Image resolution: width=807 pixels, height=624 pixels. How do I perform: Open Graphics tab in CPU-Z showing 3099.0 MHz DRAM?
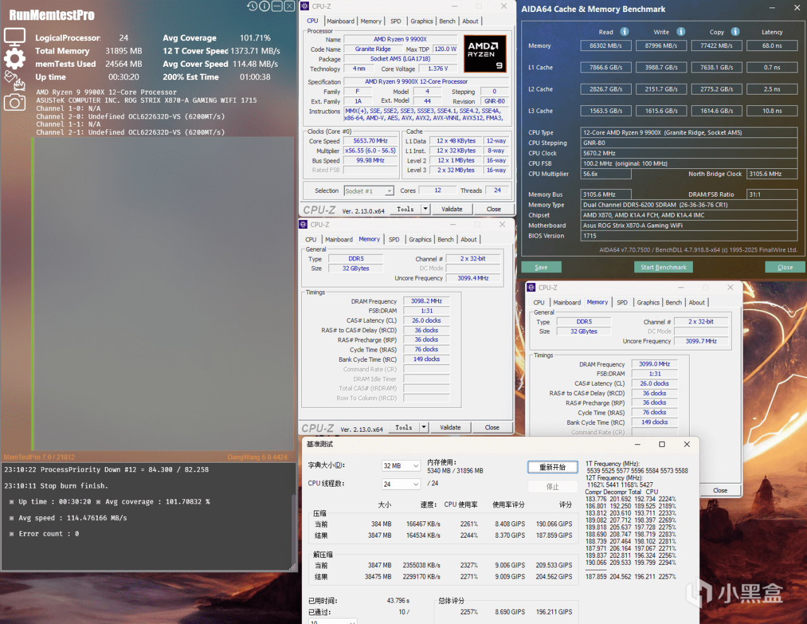coord(648,303)
